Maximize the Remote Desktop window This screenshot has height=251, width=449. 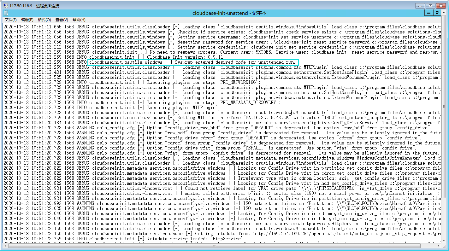(x=430, y=6)
